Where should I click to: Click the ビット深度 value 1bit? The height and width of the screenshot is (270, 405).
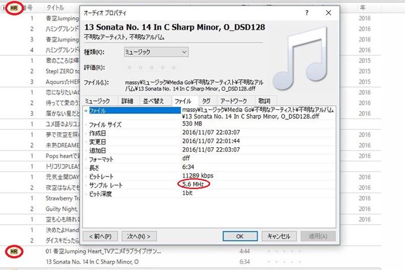pyautogui.click(x=187, y=193)
